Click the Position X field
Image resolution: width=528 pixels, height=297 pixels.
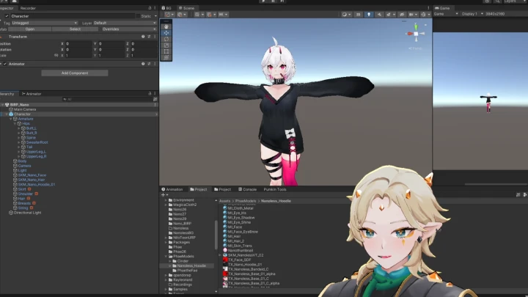(x=78, y=44)
